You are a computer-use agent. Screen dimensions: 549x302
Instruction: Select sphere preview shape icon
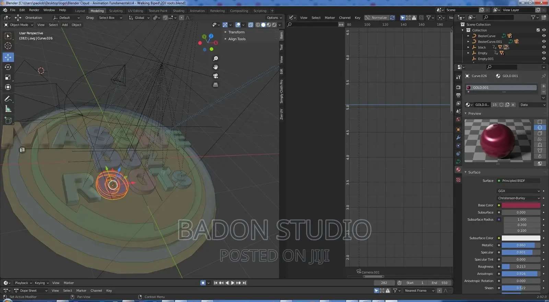point(540,127)
